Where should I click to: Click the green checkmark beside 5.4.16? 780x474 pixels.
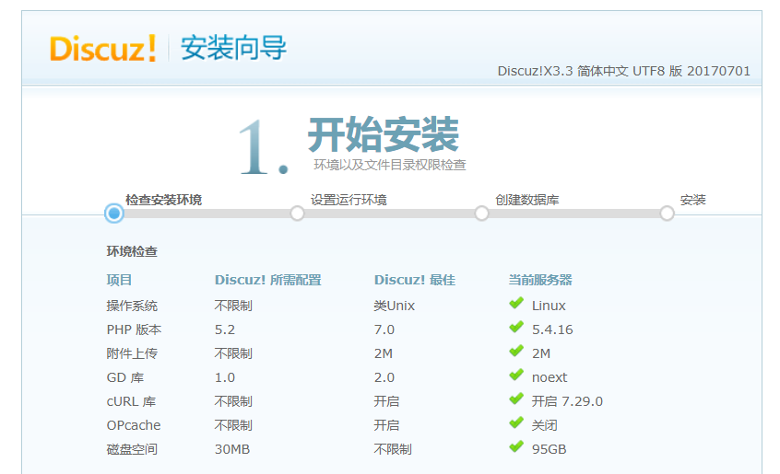(x=516, y=327)
